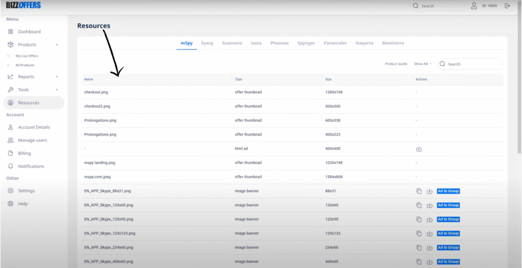The image size is (522, 268).
Task: Click the logout icon
Action: pyautogui.click(x=507, y=6)
